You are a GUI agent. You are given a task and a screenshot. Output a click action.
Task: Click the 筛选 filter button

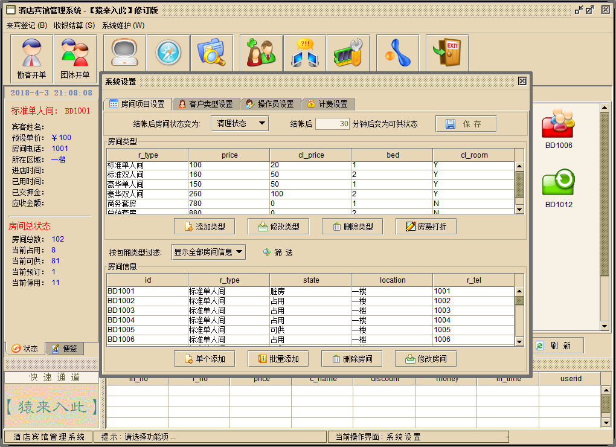[278, 252]
